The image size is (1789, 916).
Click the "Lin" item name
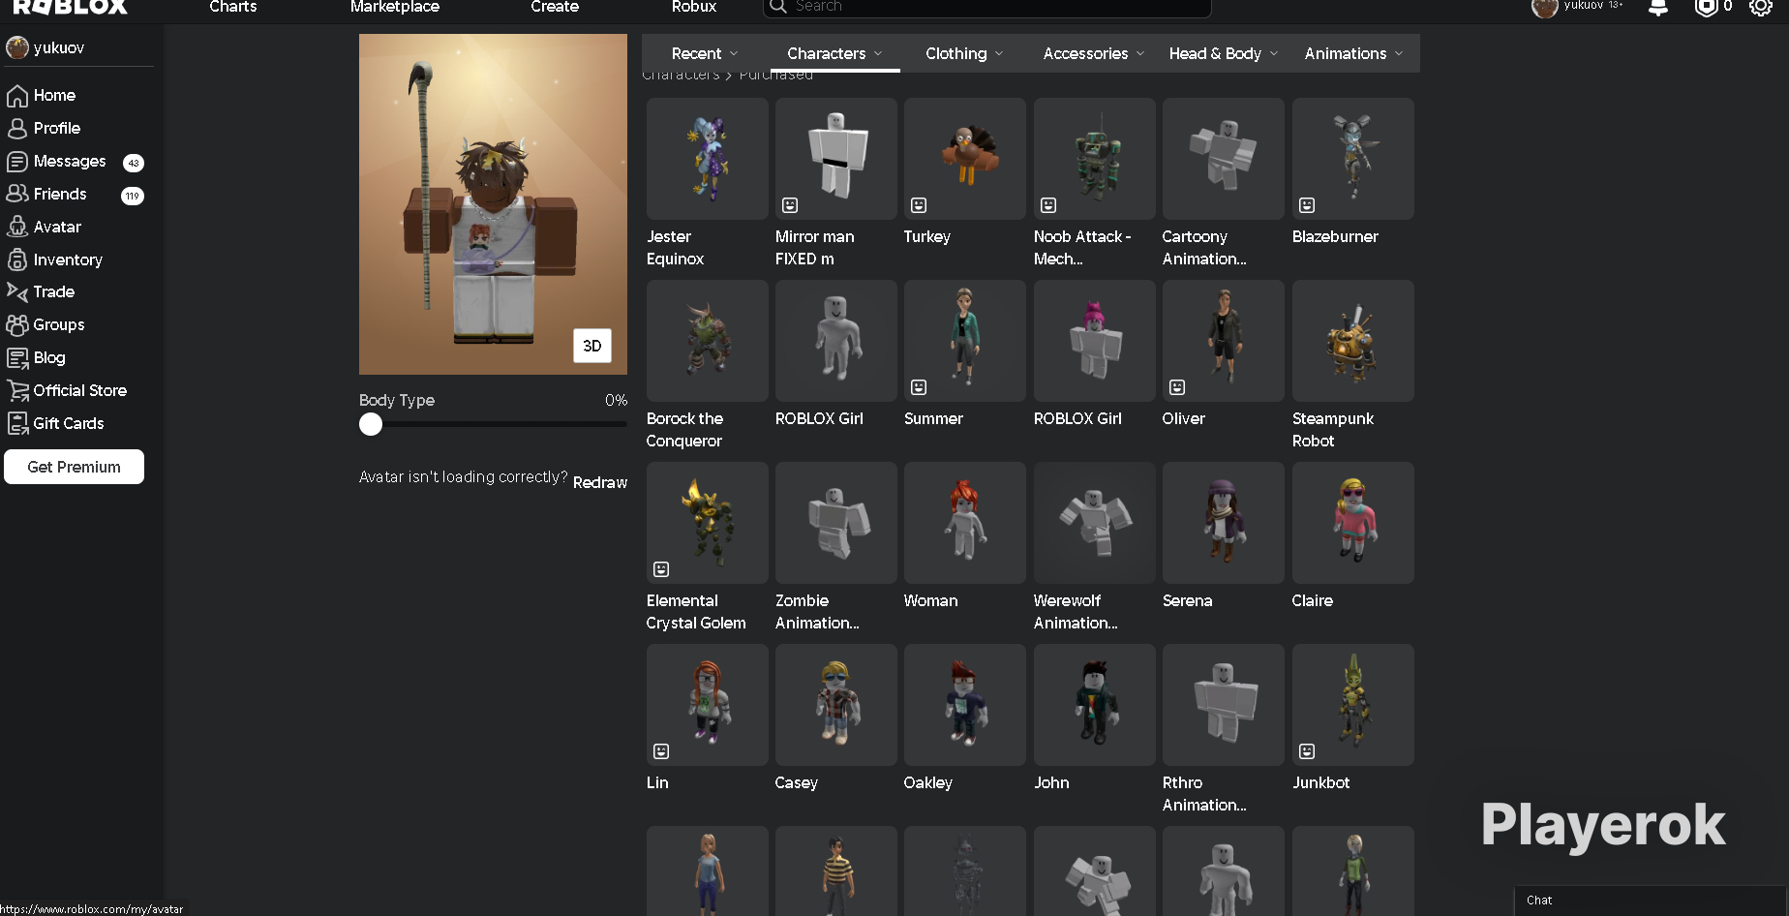tap(657, 782)
